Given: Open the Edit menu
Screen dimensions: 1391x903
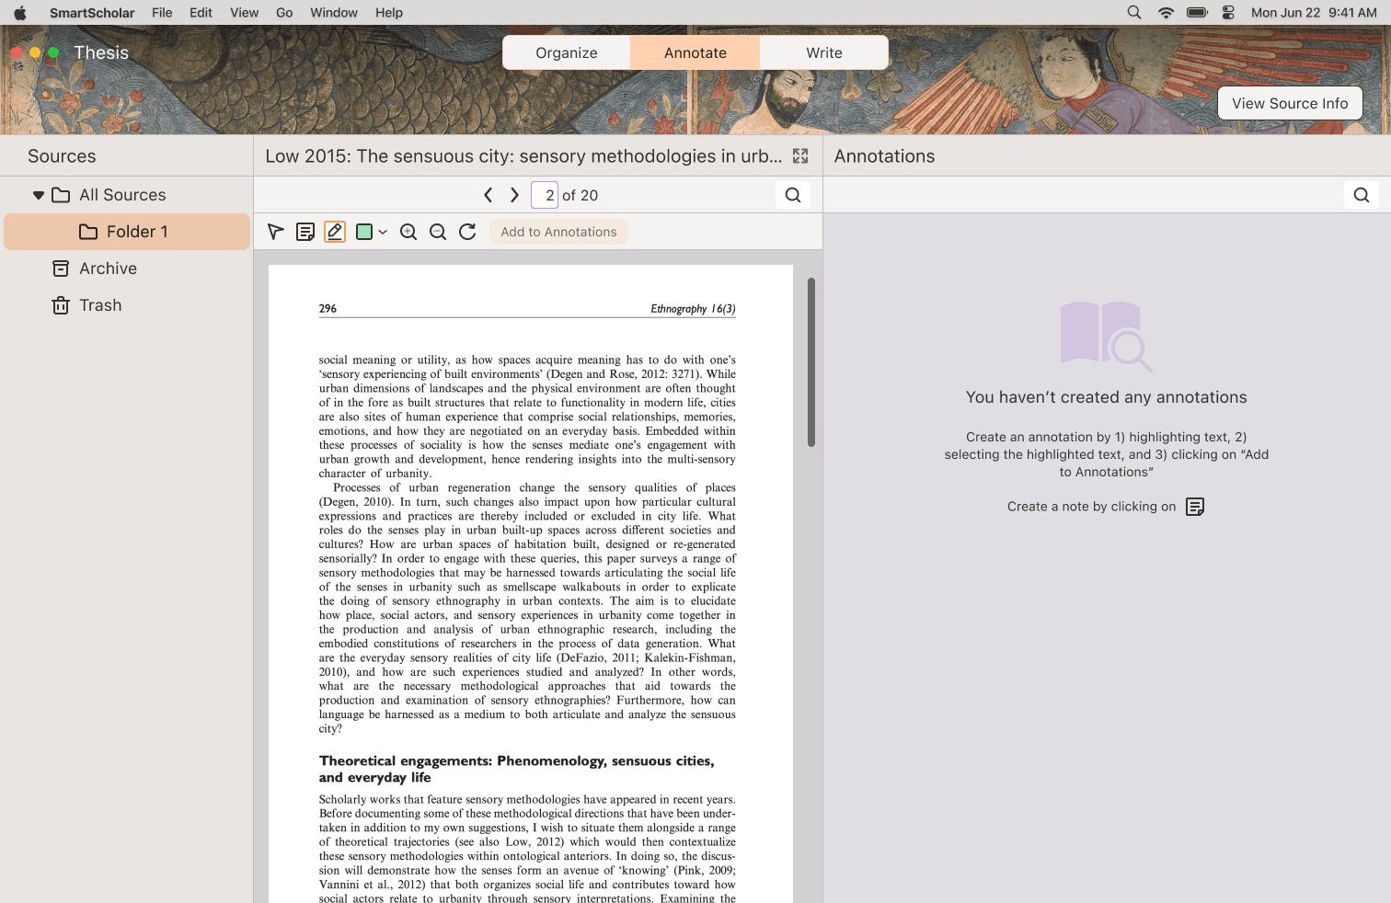Looking at the screenshot, I should [201, 13].
